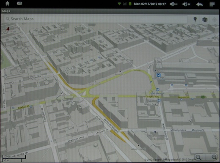The image size is (220, 163).
Task: Tap the Légszesz utca street label
Action: click(x=76, y=139)
